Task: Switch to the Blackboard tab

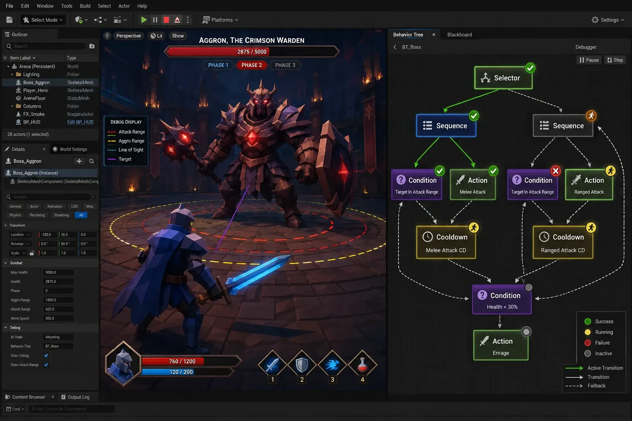Action: [x=460, y=35]
